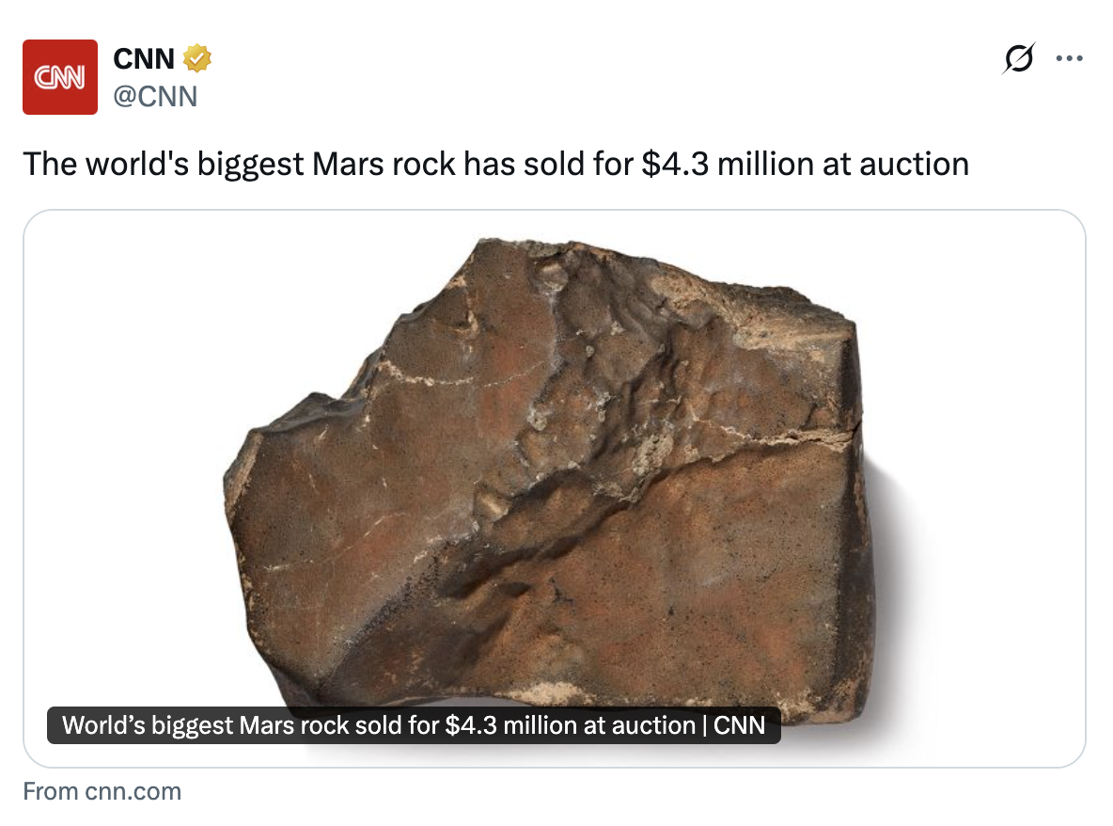Click the white CNN logo lettering in avatar

click(x=59, y=77)
